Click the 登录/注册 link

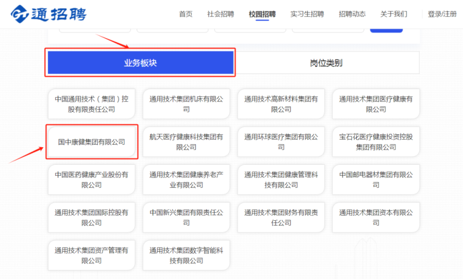tap(442, 14)
